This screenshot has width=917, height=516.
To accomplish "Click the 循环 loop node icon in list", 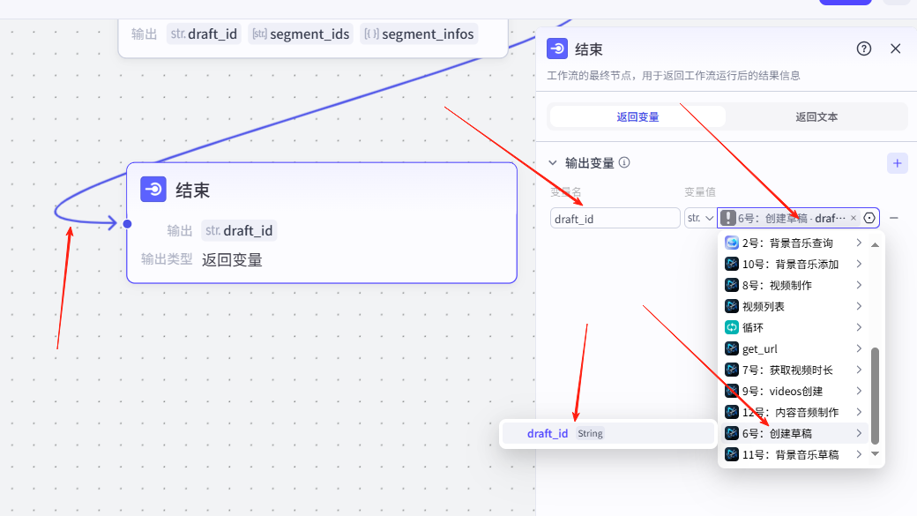I will (x=732, y=327).
